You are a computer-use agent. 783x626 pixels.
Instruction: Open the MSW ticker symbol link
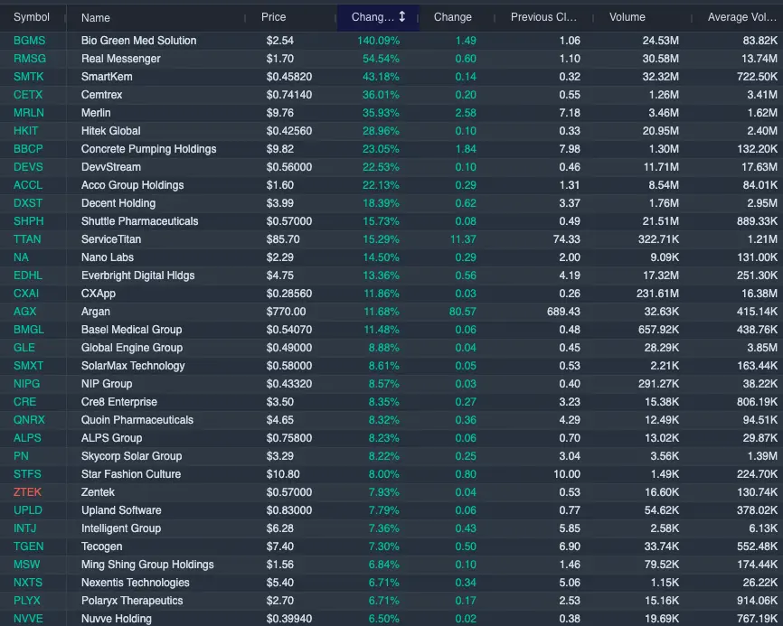click(26, 565)
